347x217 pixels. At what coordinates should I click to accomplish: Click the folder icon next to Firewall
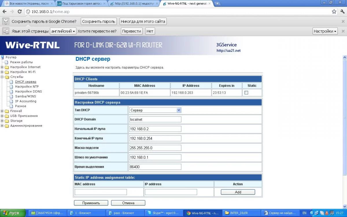tap(7, 111)
